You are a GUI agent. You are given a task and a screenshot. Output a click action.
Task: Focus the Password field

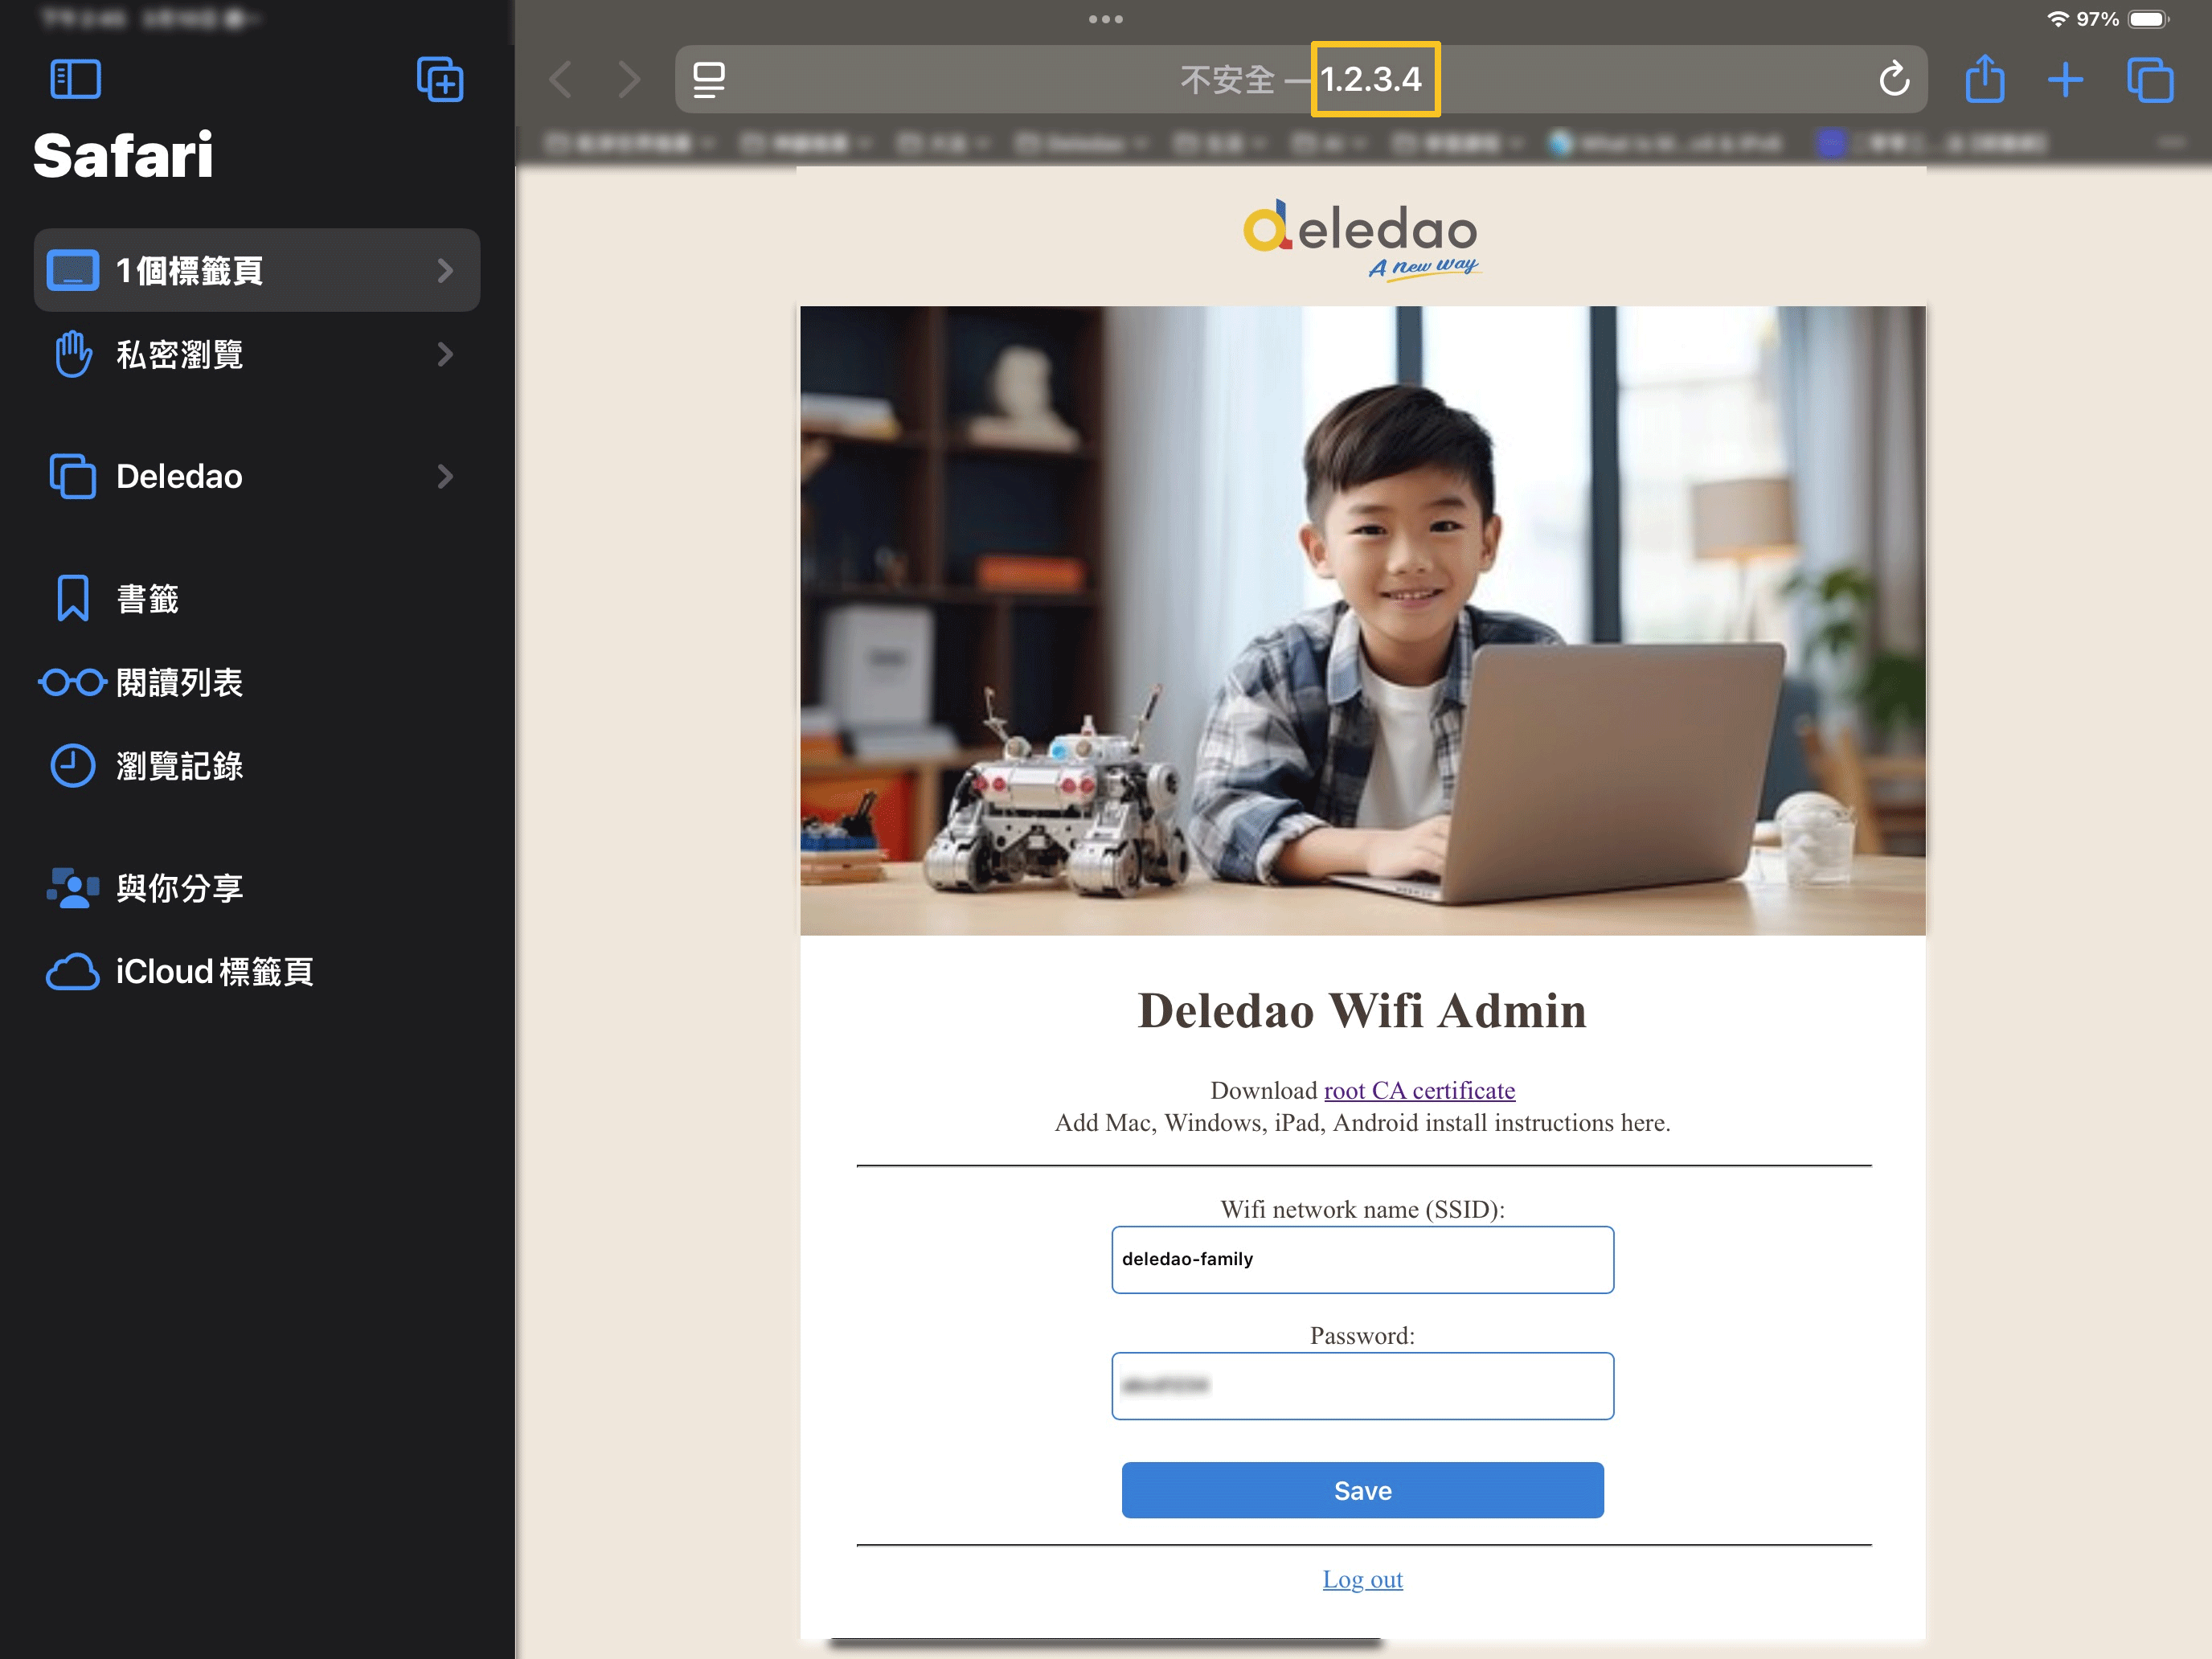click(x=1362, y=1385)
